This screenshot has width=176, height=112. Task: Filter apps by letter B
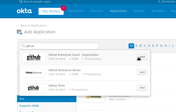tap(140, 46)
